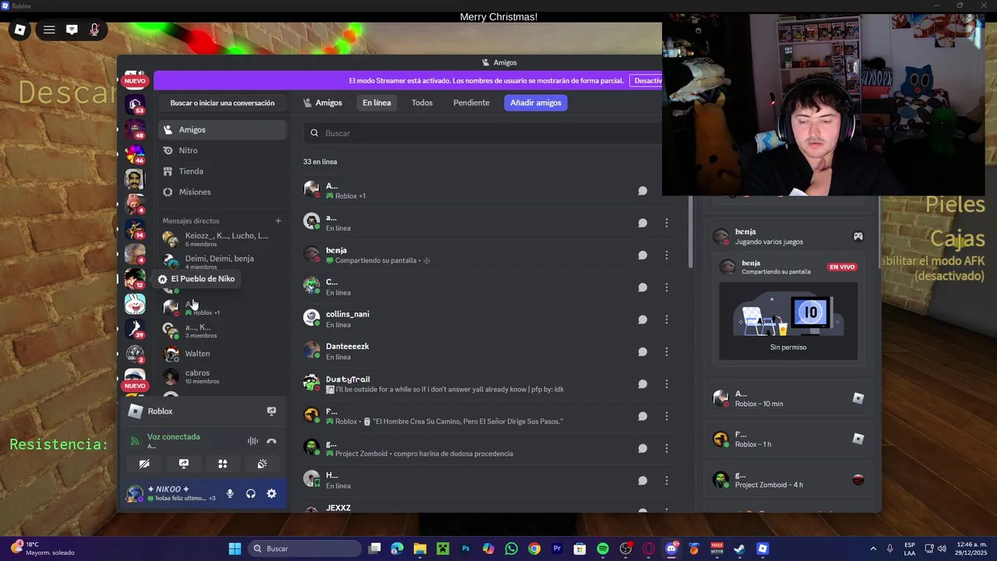The image size is (997, 561).
Task: Toggle camera in voice panel
Action: (144, 464)
